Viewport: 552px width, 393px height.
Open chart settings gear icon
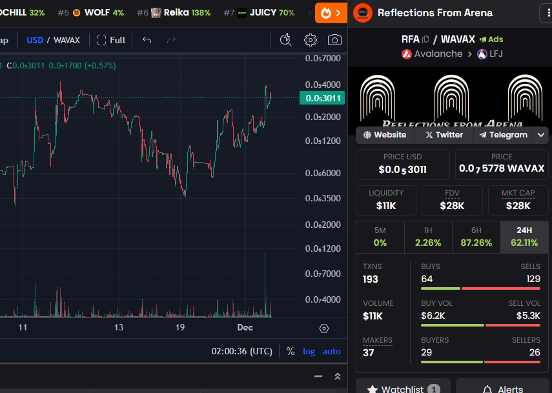point(311,40)
